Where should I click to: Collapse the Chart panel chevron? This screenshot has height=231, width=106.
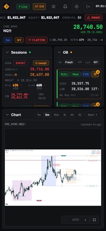point(7,115)
